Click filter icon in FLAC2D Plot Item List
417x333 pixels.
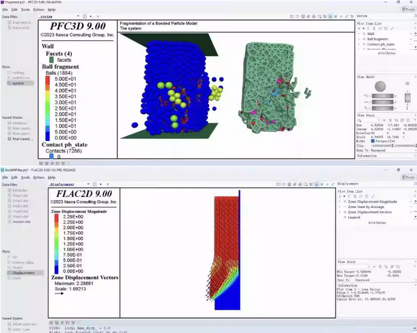pos(349,196)
